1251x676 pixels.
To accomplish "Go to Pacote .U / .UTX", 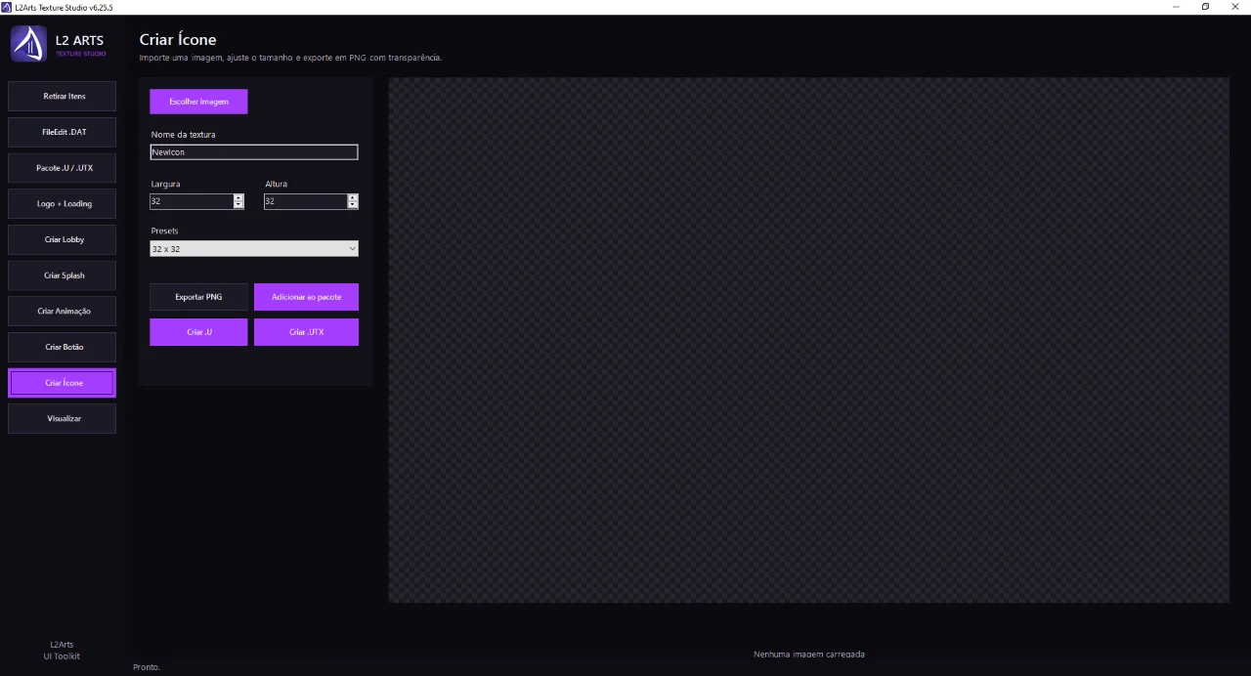I will (x=63, y=168).
